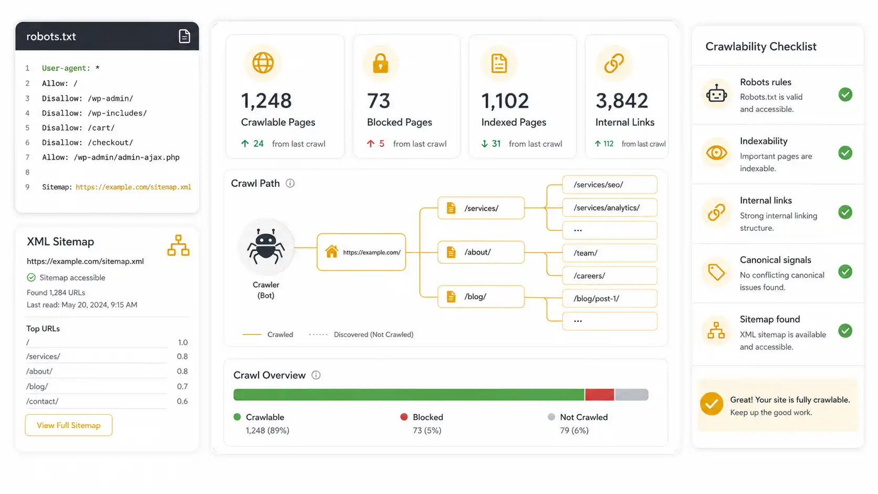Viewport: 878px width, 494px height.
Task: Click the red Blocked segment of crawl bar
Action: pyautogui.click(x=599, y=395)
